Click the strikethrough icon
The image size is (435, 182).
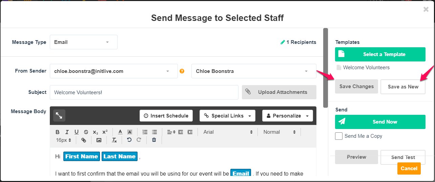[x=86, y=132]
